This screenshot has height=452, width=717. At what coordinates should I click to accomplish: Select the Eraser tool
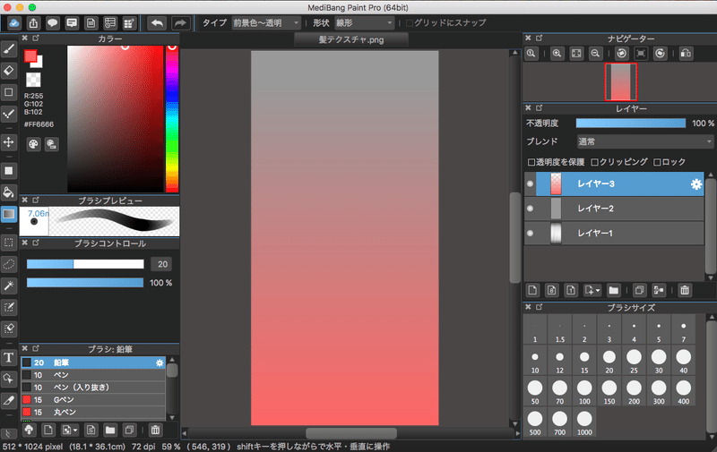[9, 71]
